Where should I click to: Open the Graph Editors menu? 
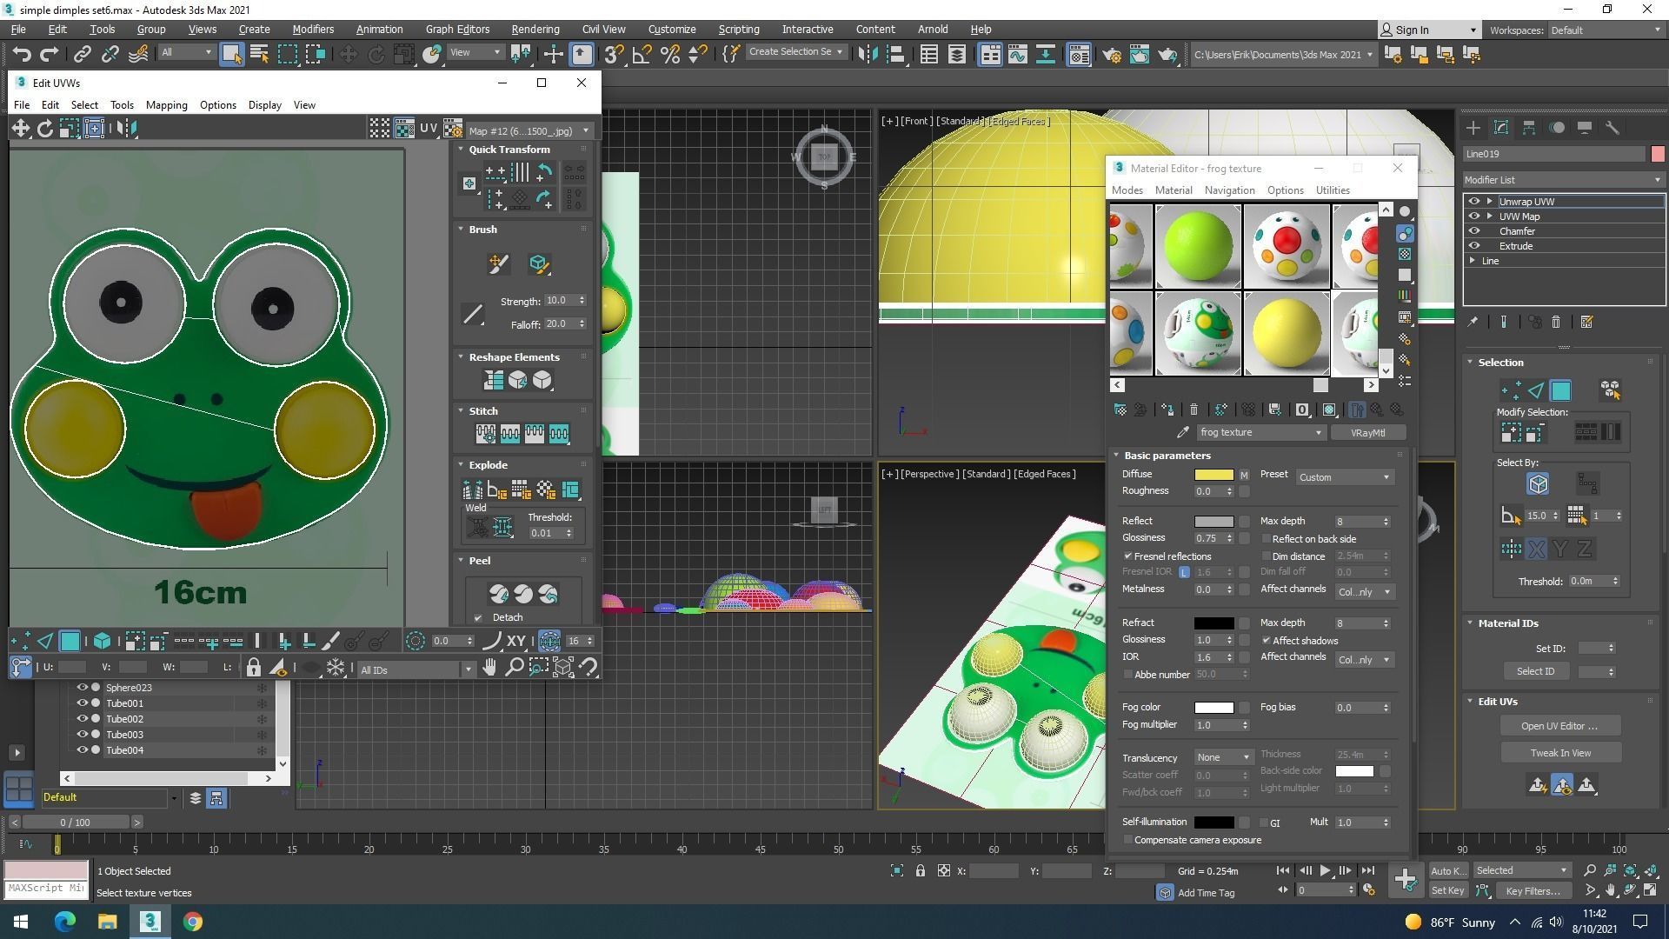(457, 30)
